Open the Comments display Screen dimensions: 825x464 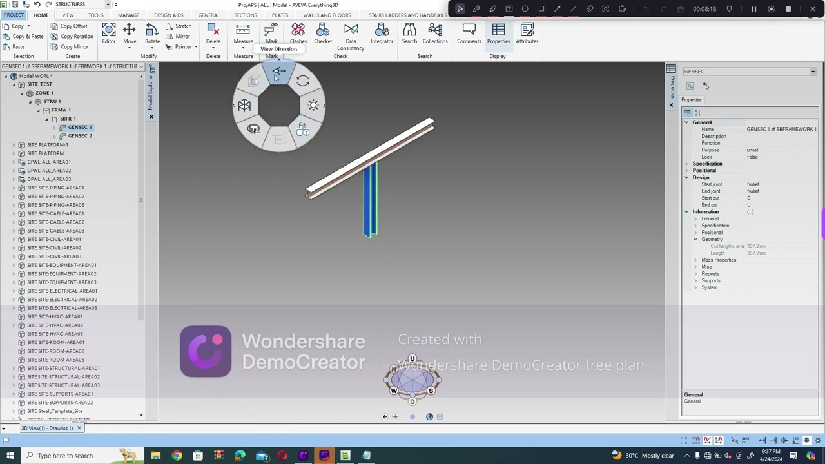(x=469, y=34)
